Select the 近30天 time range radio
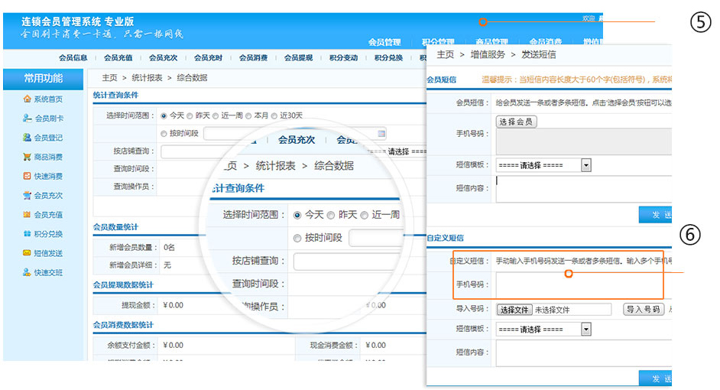720x390 pixels. [x=274, y=115]
